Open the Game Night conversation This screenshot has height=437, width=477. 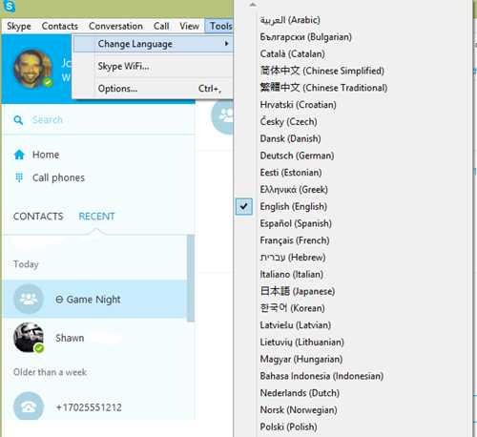(94, 299)
